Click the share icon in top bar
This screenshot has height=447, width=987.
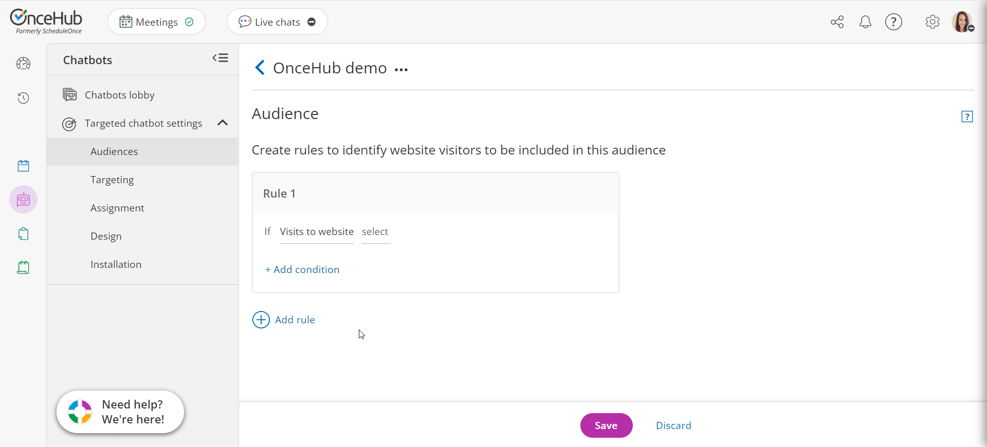(x=837, y=22)
